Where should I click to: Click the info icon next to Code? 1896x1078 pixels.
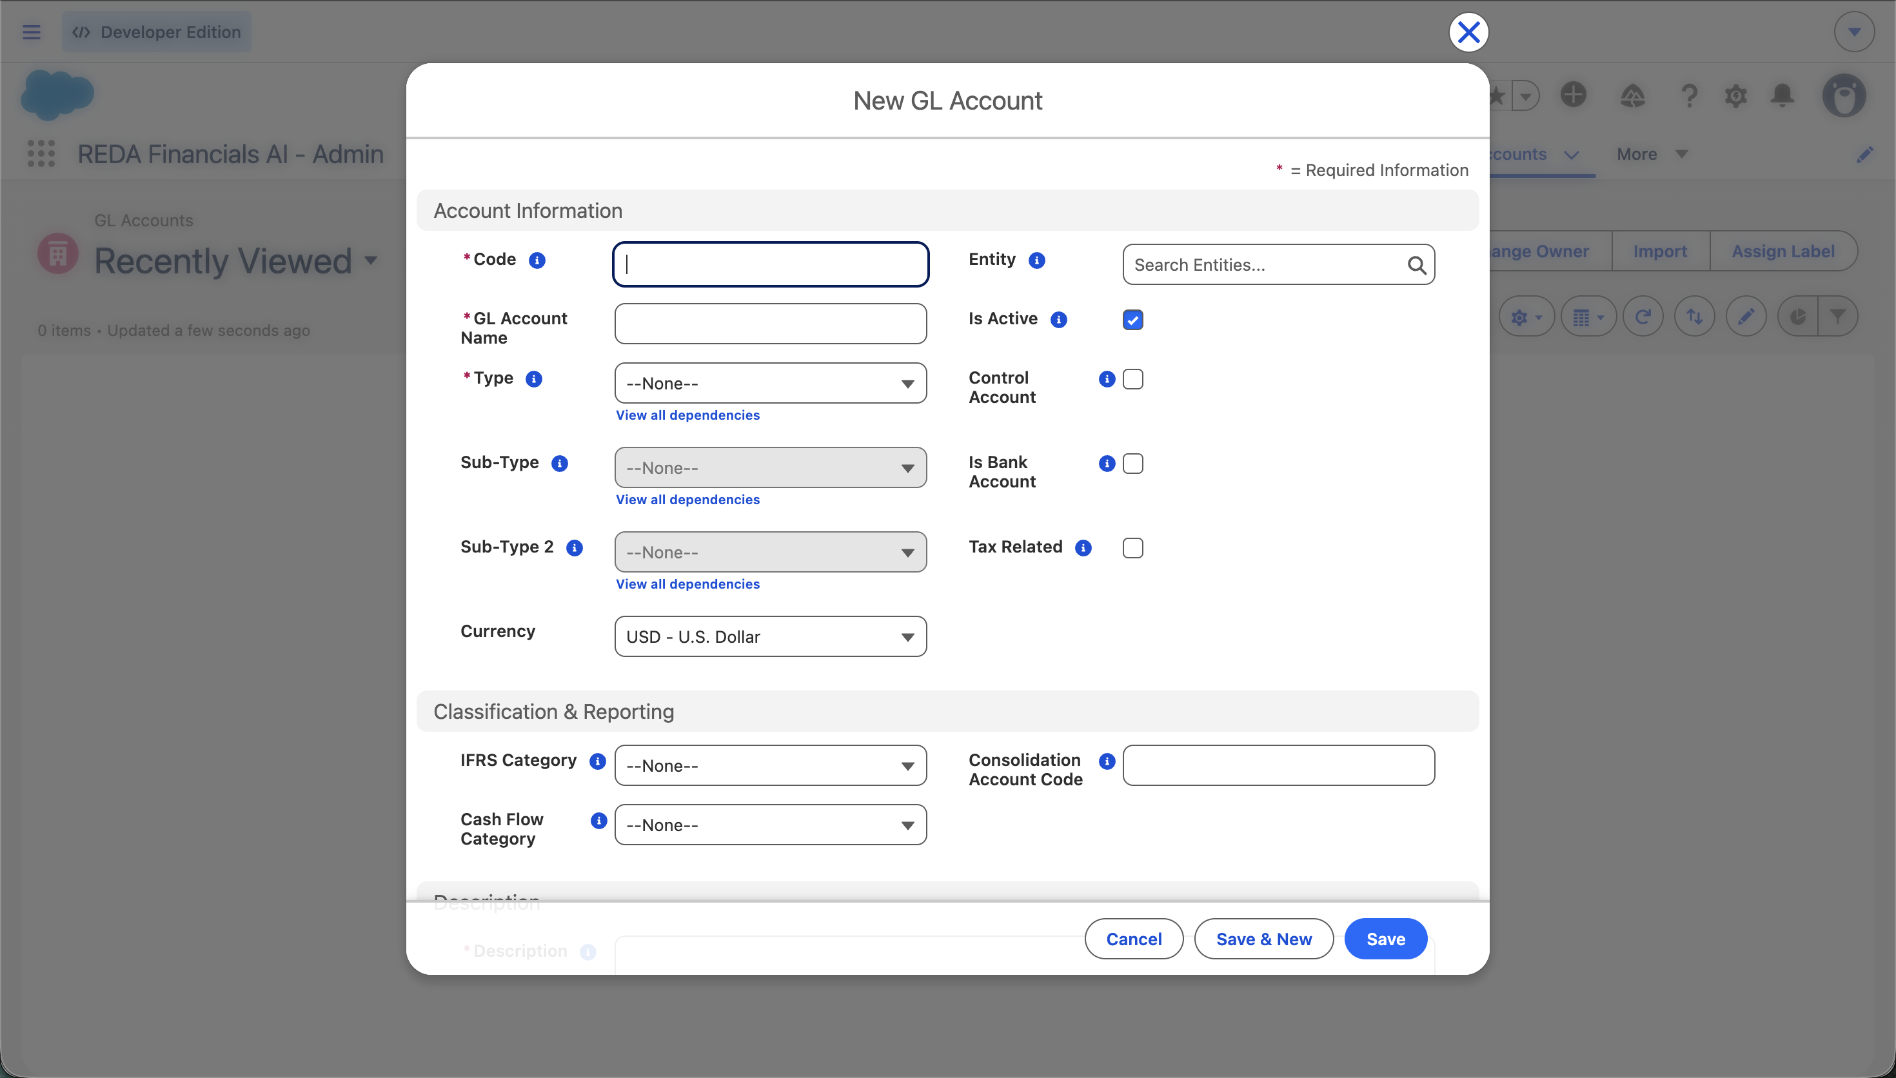pos(537,260)
